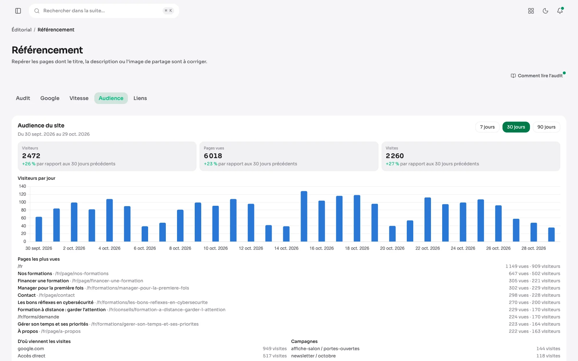Click Manager pour la première fois row
This screenshot has height=361, width=578.
point(289,288)
